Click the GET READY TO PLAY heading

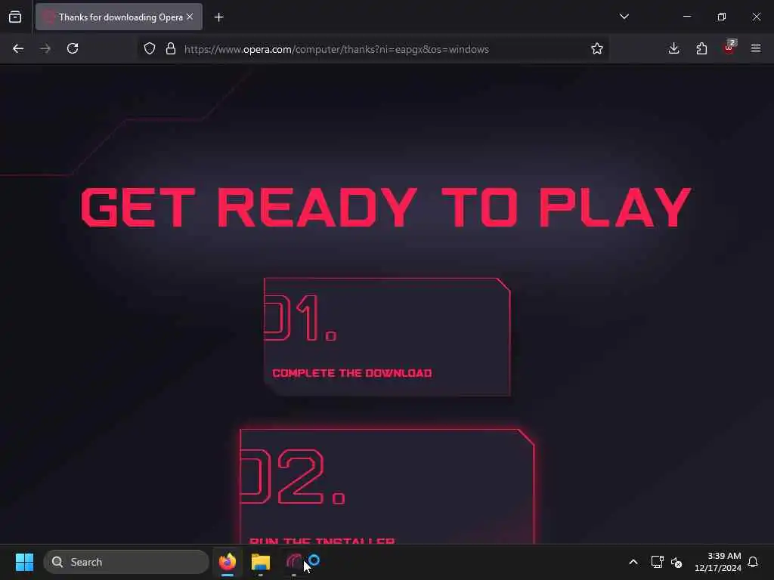[386, 207]
